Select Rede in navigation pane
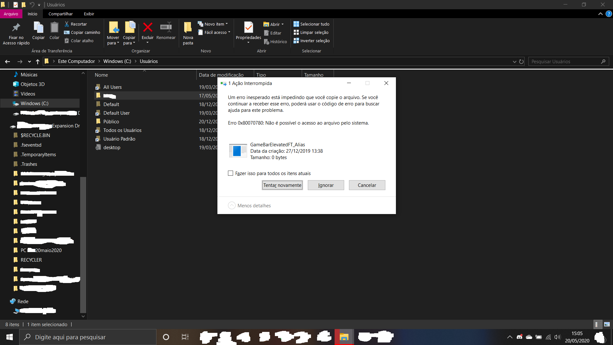 click(x=23, y=301)
